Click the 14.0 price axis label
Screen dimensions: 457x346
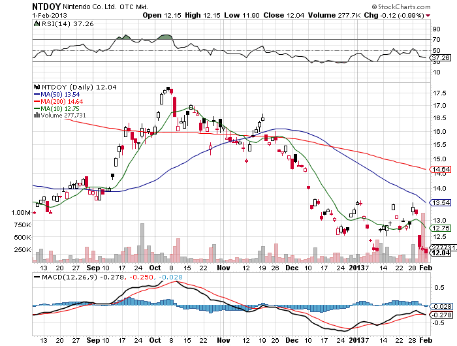click(x=439, y=188)
